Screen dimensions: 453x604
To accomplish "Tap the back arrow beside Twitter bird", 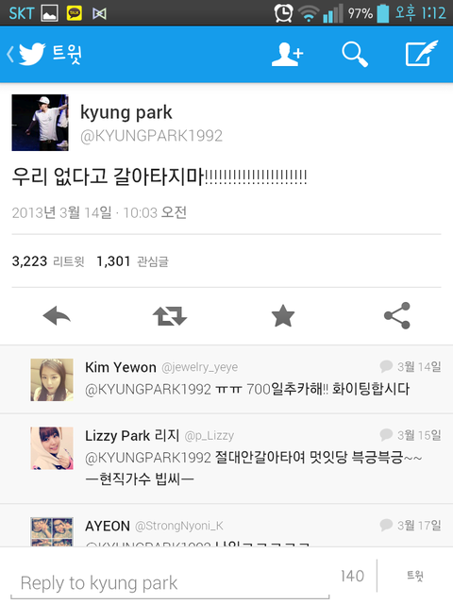I will click(x=10, y=54).
